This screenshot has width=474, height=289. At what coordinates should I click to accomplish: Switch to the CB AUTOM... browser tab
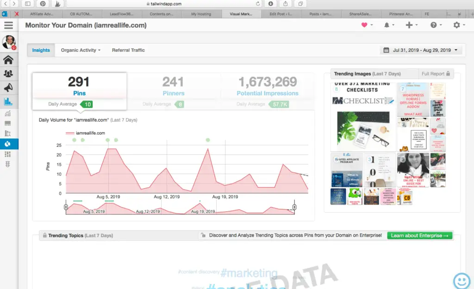(x=81, y=14)
